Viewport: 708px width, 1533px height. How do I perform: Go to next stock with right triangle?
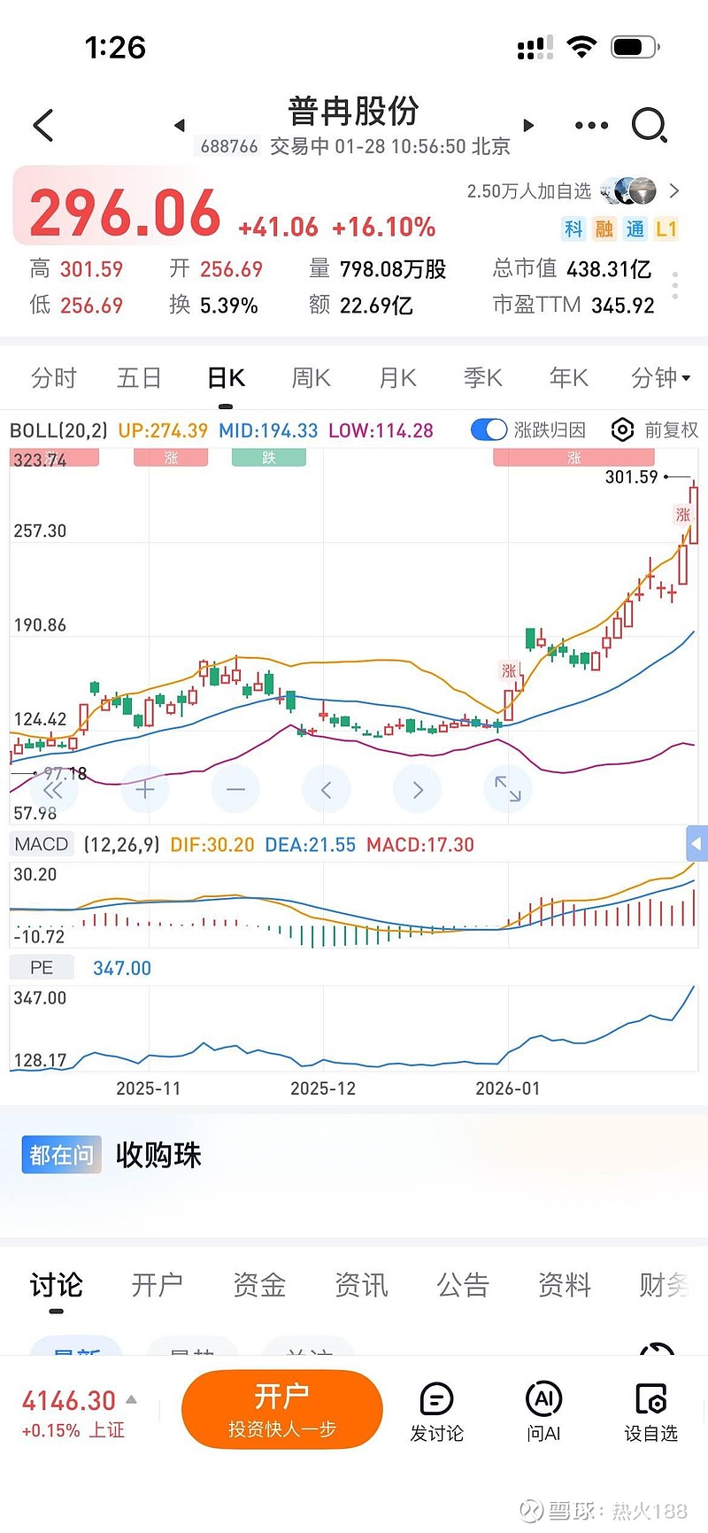click(x=528, y=126)
